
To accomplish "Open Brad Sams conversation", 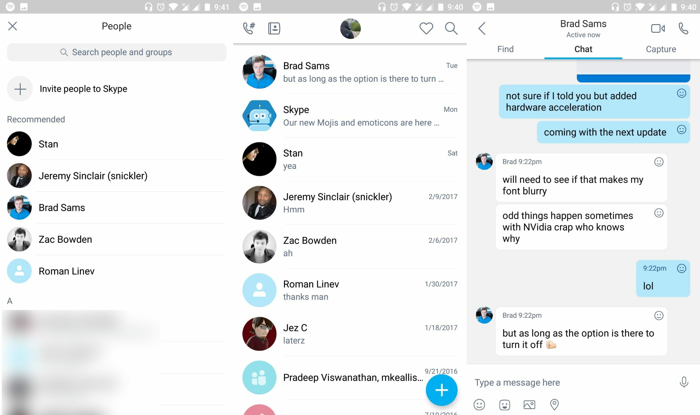I will click(x=349, y=71).
